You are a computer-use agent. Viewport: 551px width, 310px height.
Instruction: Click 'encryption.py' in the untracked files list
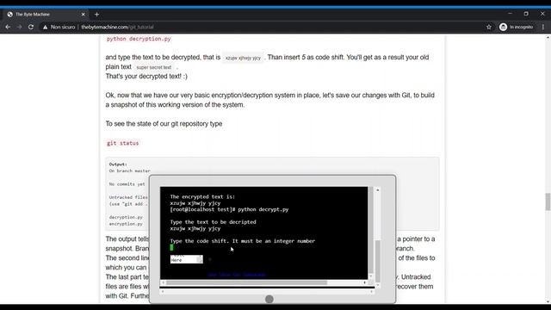pyautogui.click(x=126, y=224)
